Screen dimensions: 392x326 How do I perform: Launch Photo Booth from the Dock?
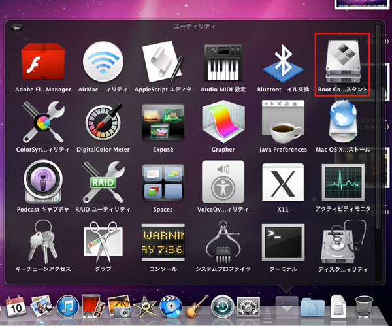(93, 306)
